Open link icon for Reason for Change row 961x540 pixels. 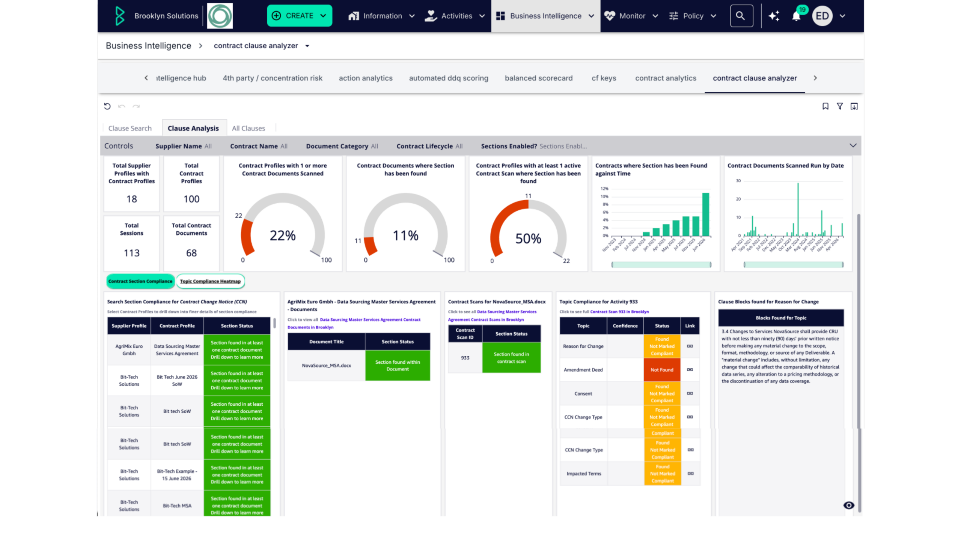[x=690, y=346]
